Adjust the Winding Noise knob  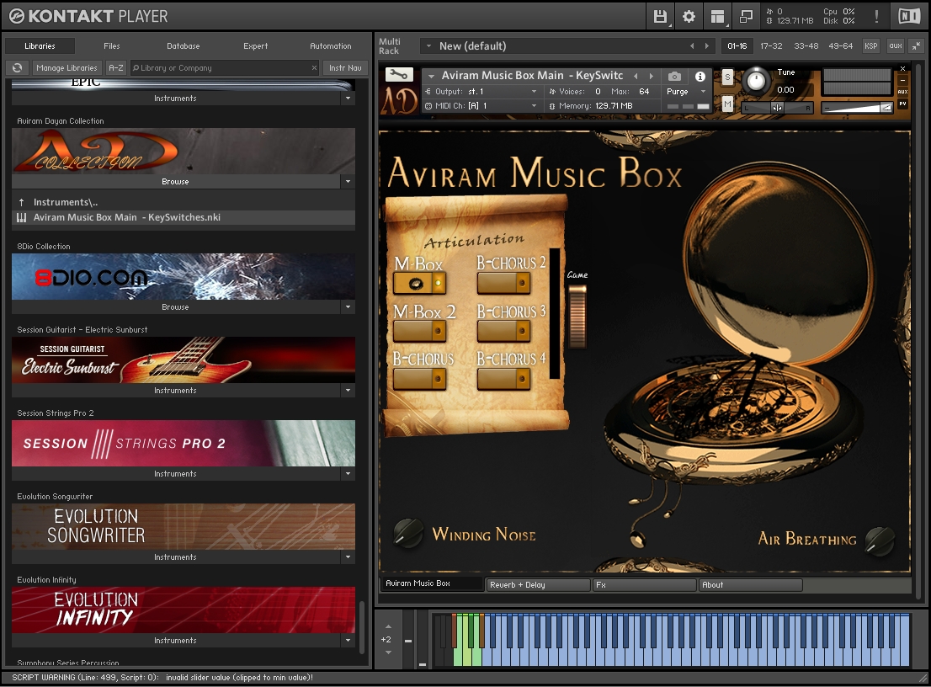tap(408, 533)
